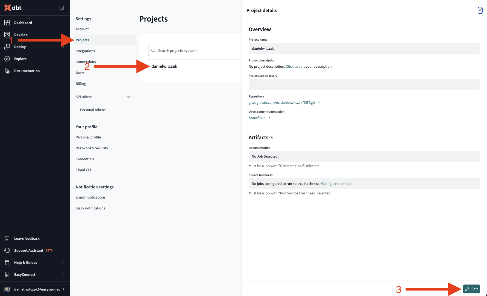Click the Help & Guides book icon

click(7, 262)
